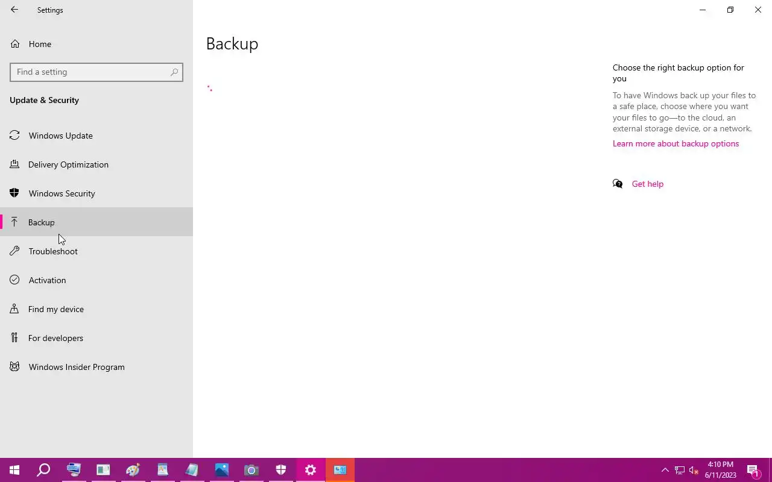Minimize the Settings window

click(x=703, y=10)
